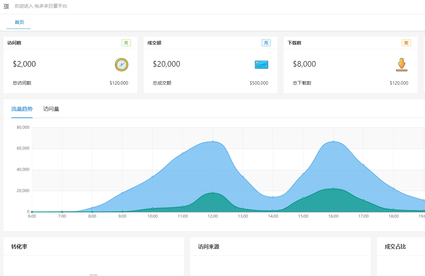Viewport: 425px width, 276px height.
Task: Click the 成交占比 panel header
Action: [395, 246]
